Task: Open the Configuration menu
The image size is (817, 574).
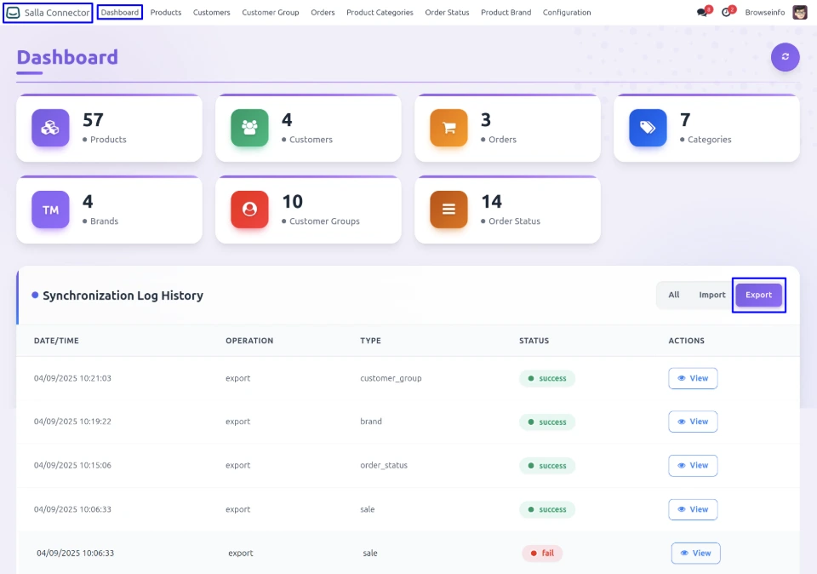Action: click(x=567, y=13)
